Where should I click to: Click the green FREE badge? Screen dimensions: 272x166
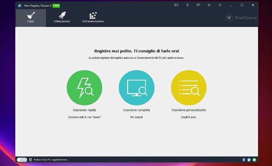pos(56,5)
